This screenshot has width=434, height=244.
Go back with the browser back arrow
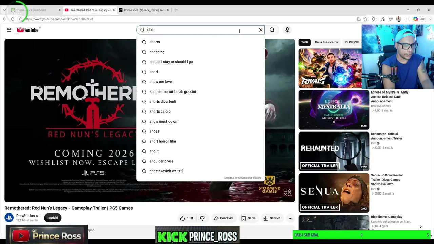4,19
